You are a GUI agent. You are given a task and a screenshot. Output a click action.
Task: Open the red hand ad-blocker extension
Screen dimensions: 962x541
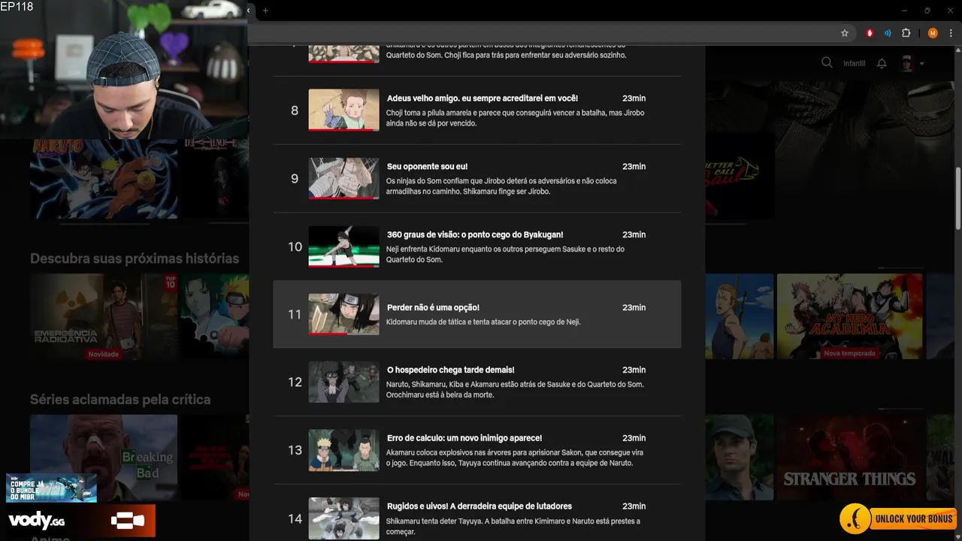coord(870,33)
